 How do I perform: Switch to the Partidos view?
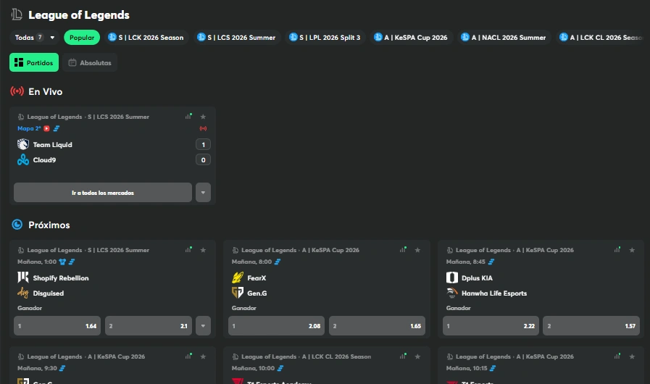pyautogui.click(x=34, y=62)
